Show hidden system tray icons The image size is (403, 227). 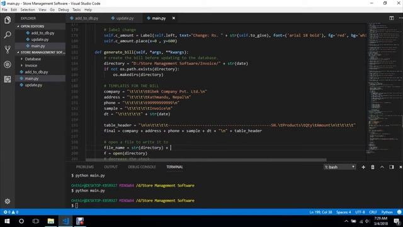click(346, 221)
